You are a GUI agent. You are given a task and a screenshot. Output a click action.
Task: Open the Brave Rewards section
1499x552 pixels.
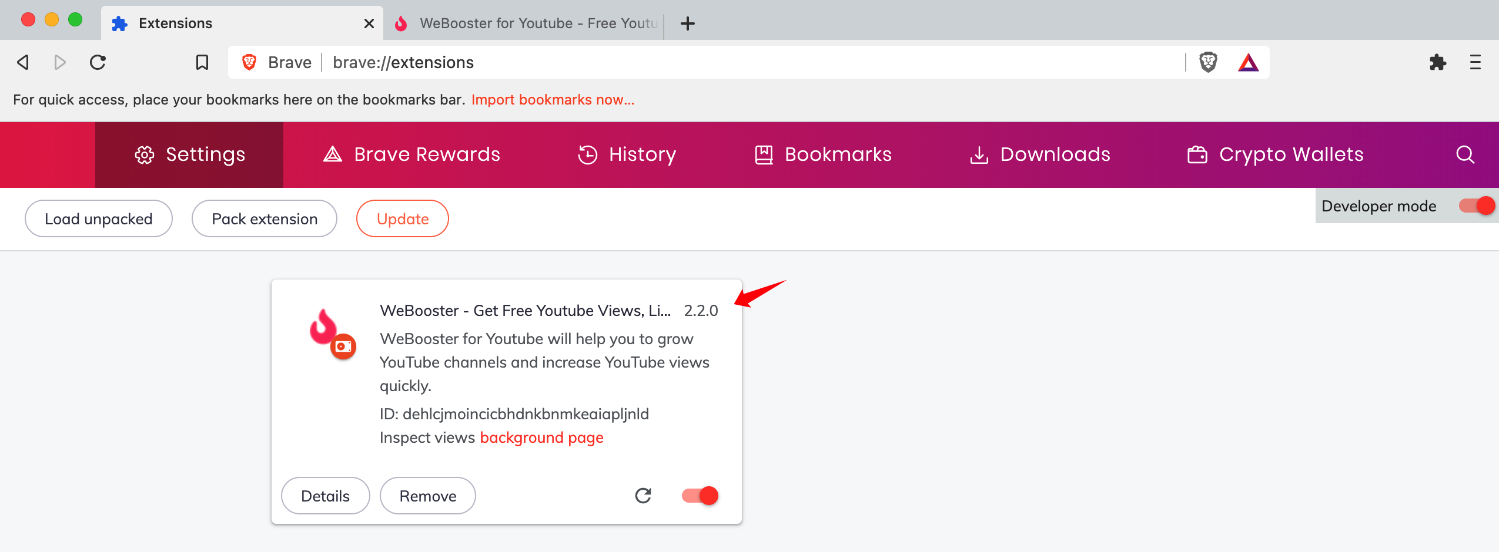[411, 155]
